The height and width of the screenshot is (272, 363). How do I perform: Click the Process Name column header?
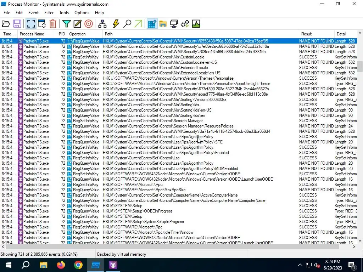tap(35, 34)
